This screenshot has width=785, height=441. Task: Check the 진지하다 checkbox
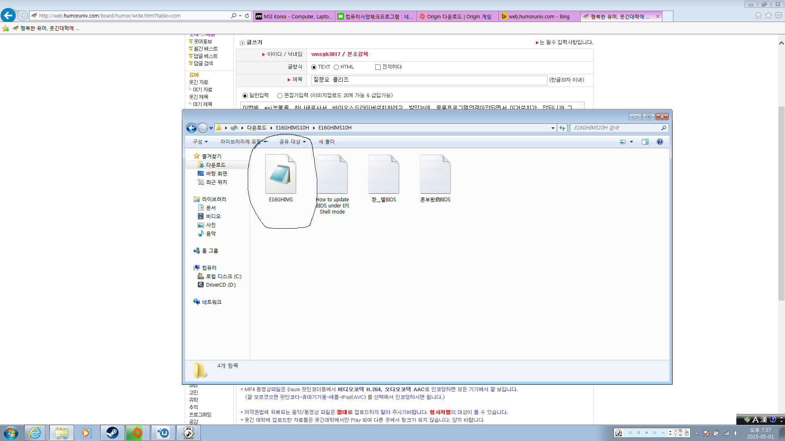coord(378,67)
